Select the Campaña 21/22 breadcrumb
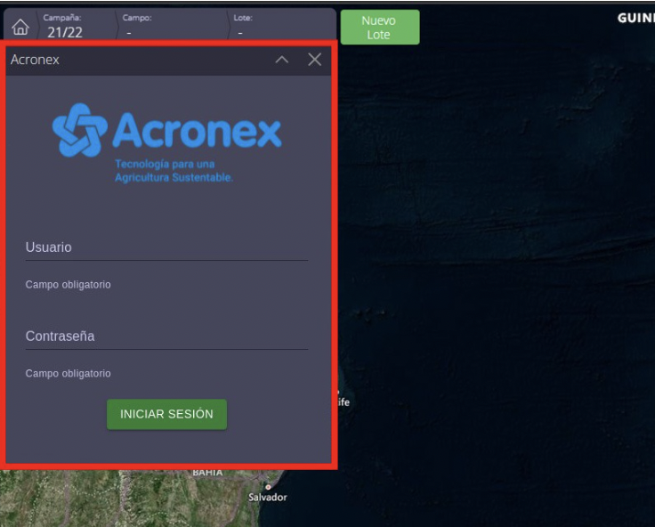This screenshot has width=655, height=527. point(65,26)
